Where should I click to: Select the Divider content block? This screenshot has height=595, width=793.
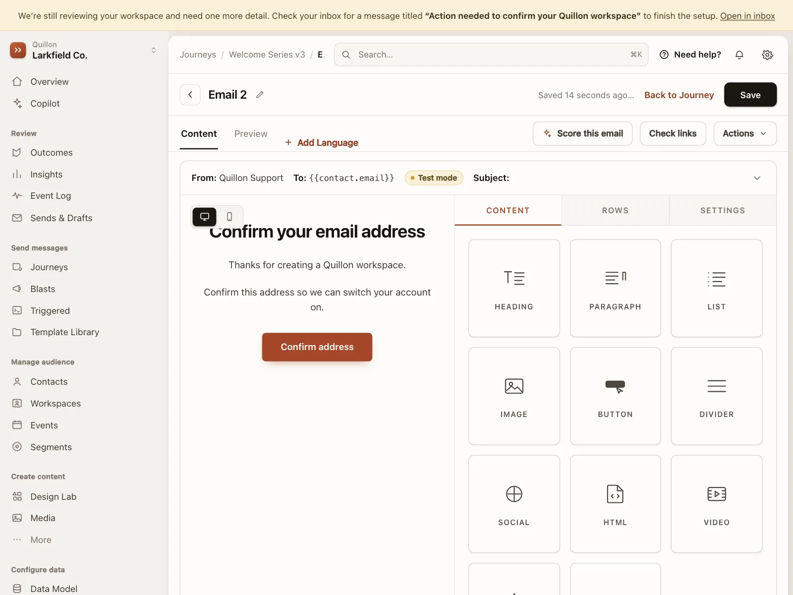(717, 396)
